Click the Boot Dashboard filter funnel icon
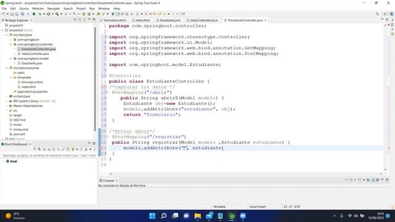The width and height of the screenshot is (395, 222). pyautogui.click(x=81, y=149)
